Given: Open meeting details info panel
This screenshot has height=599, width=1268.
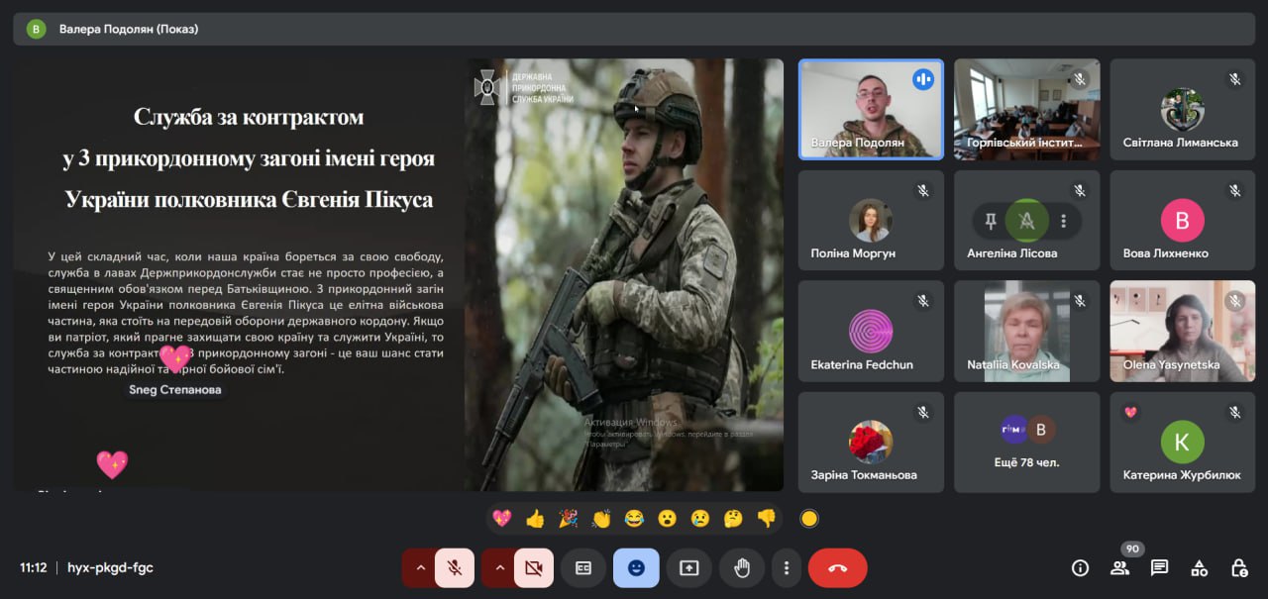Looking at the screenshot, I should click(1080, 567).
